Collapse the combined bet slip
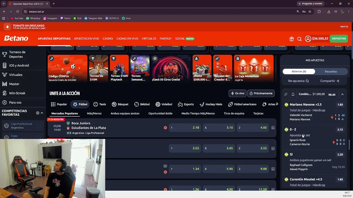The height and width of the screenshot is (198, 353). (x=342, y=94)
